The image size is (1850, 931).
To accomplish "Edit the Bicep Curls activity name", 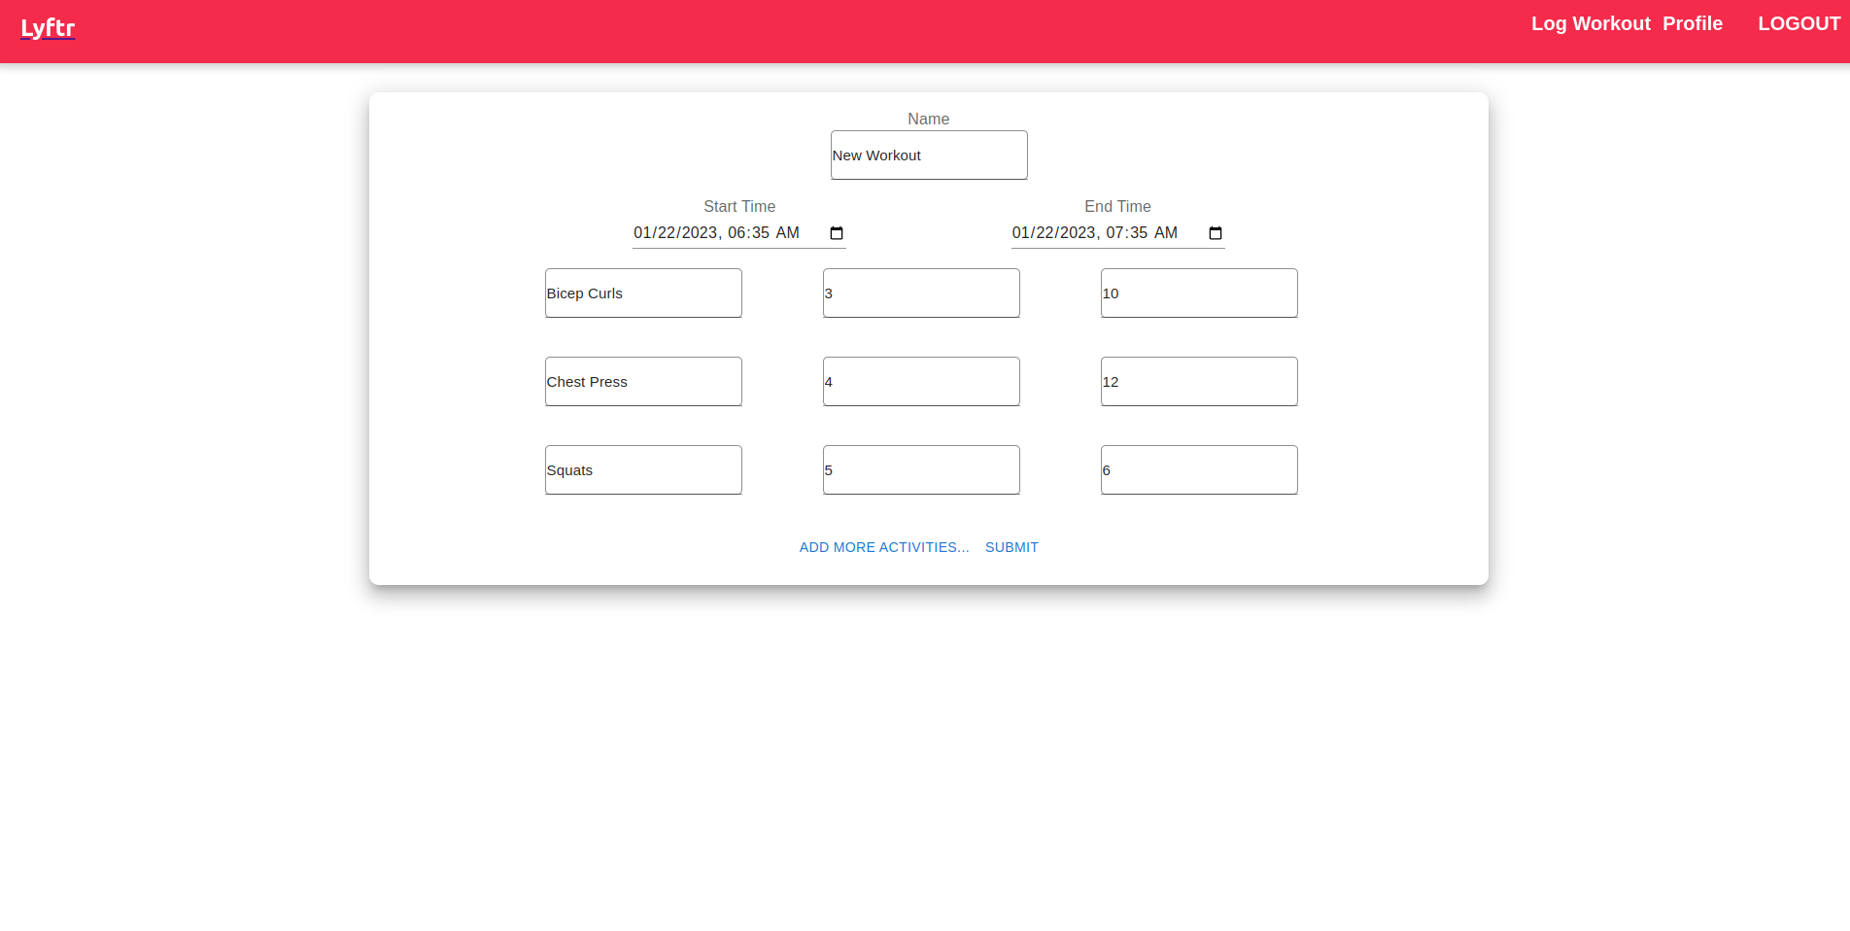I will click(x=643, y=293).
